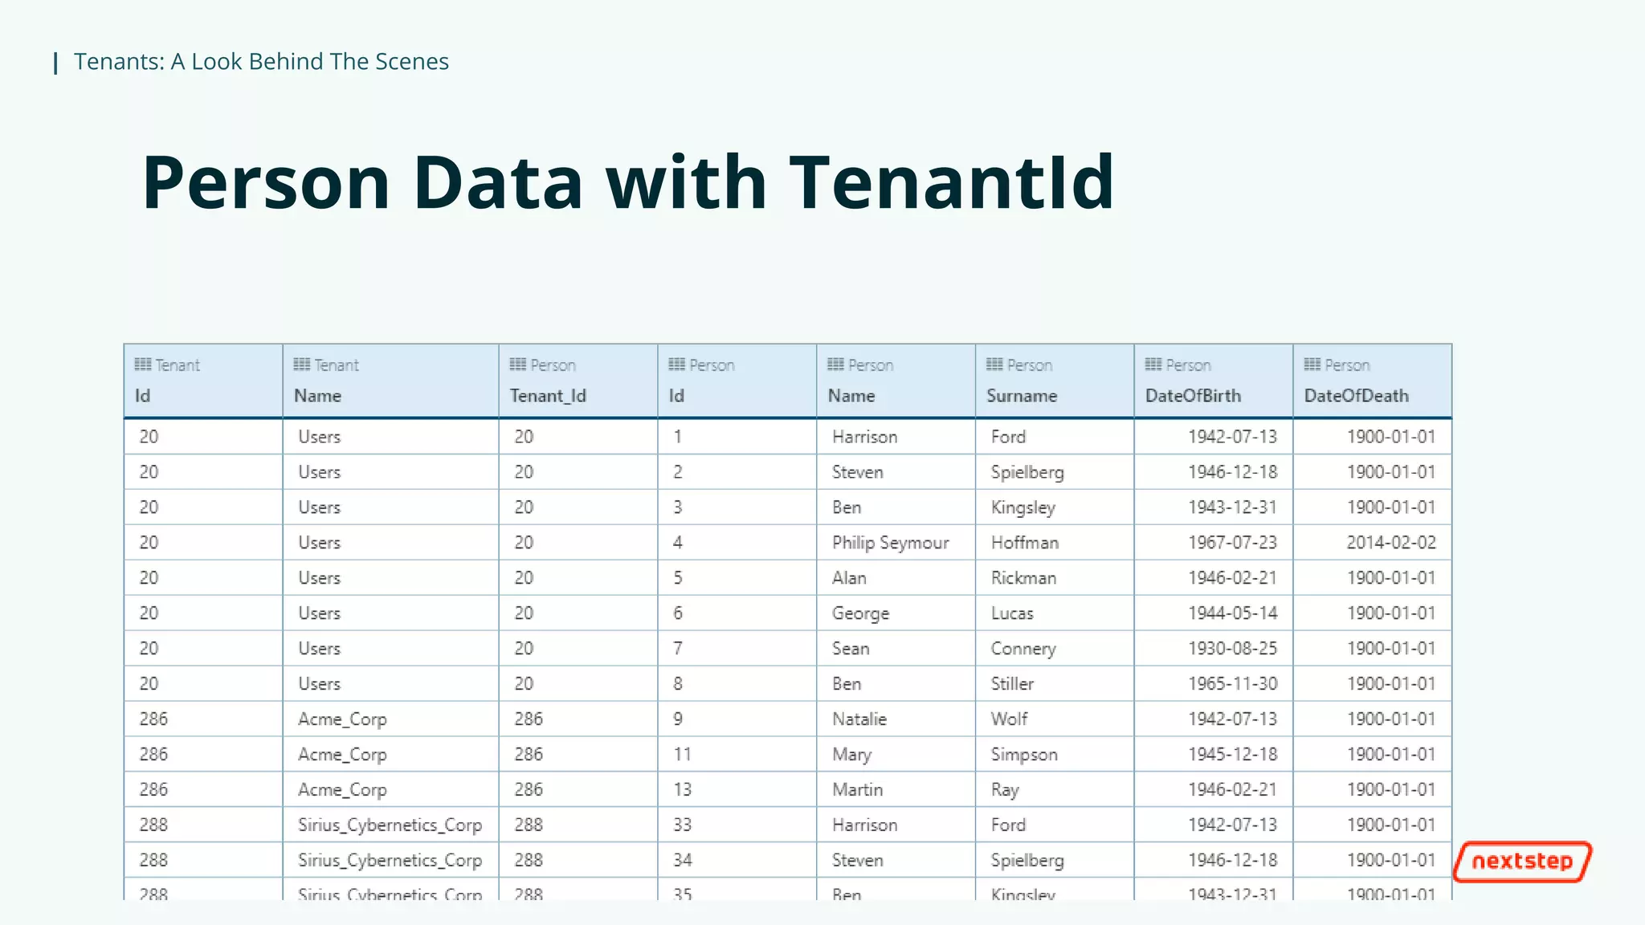Click the table icon above Surname header

[x=995, y=365]
